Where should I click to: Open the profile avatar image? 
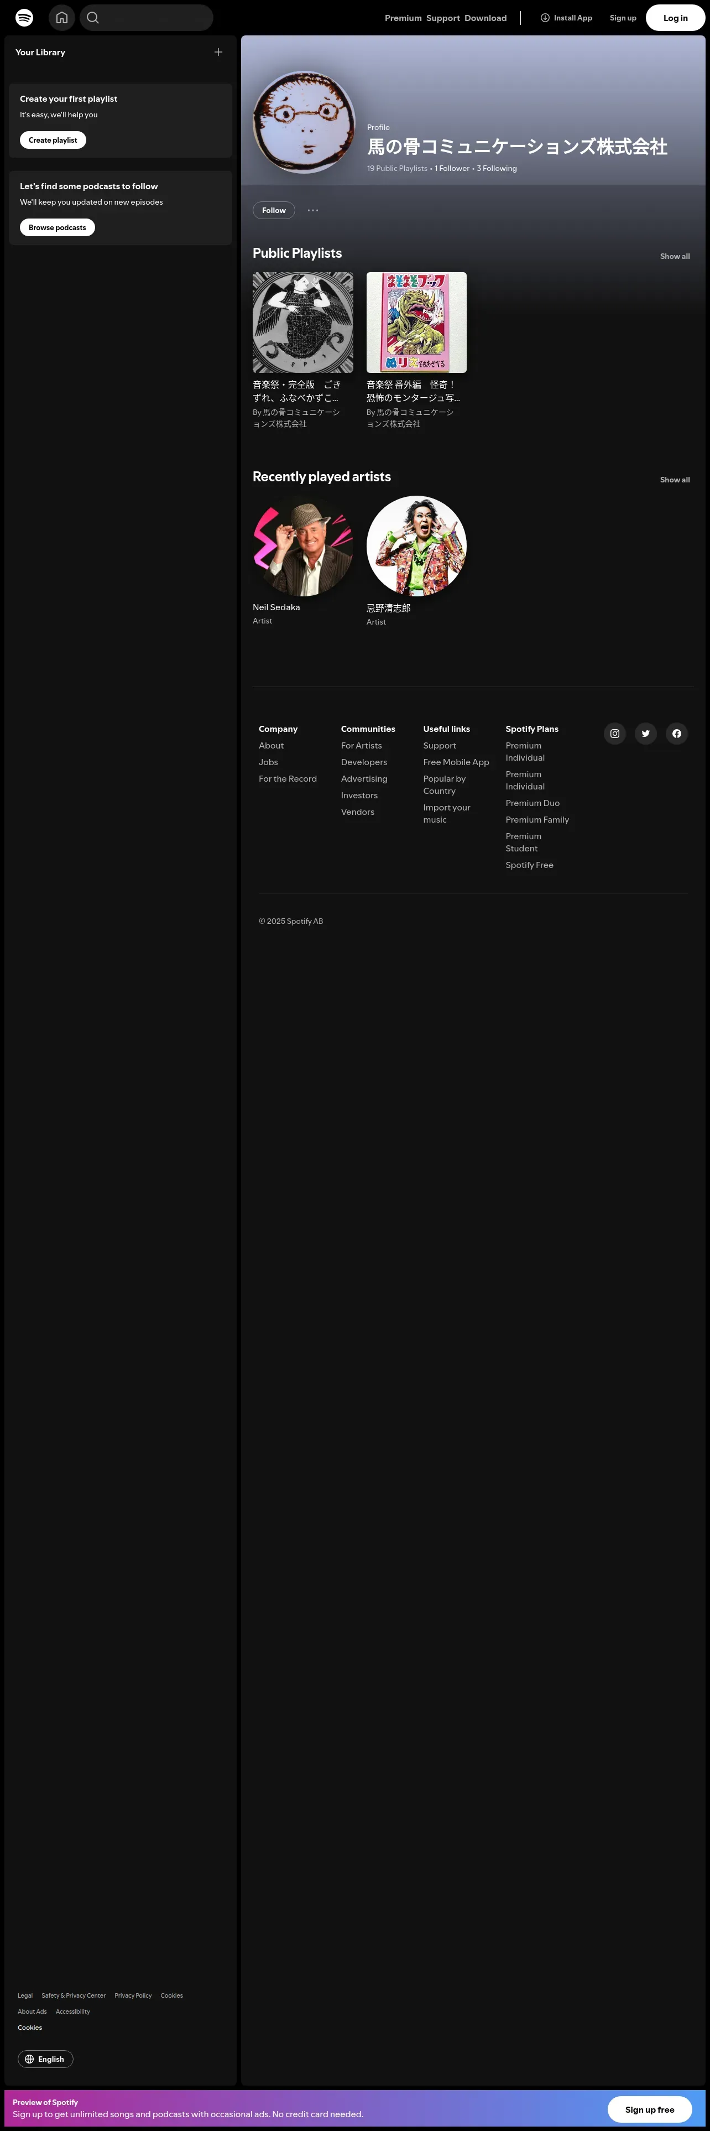(304, 122)
